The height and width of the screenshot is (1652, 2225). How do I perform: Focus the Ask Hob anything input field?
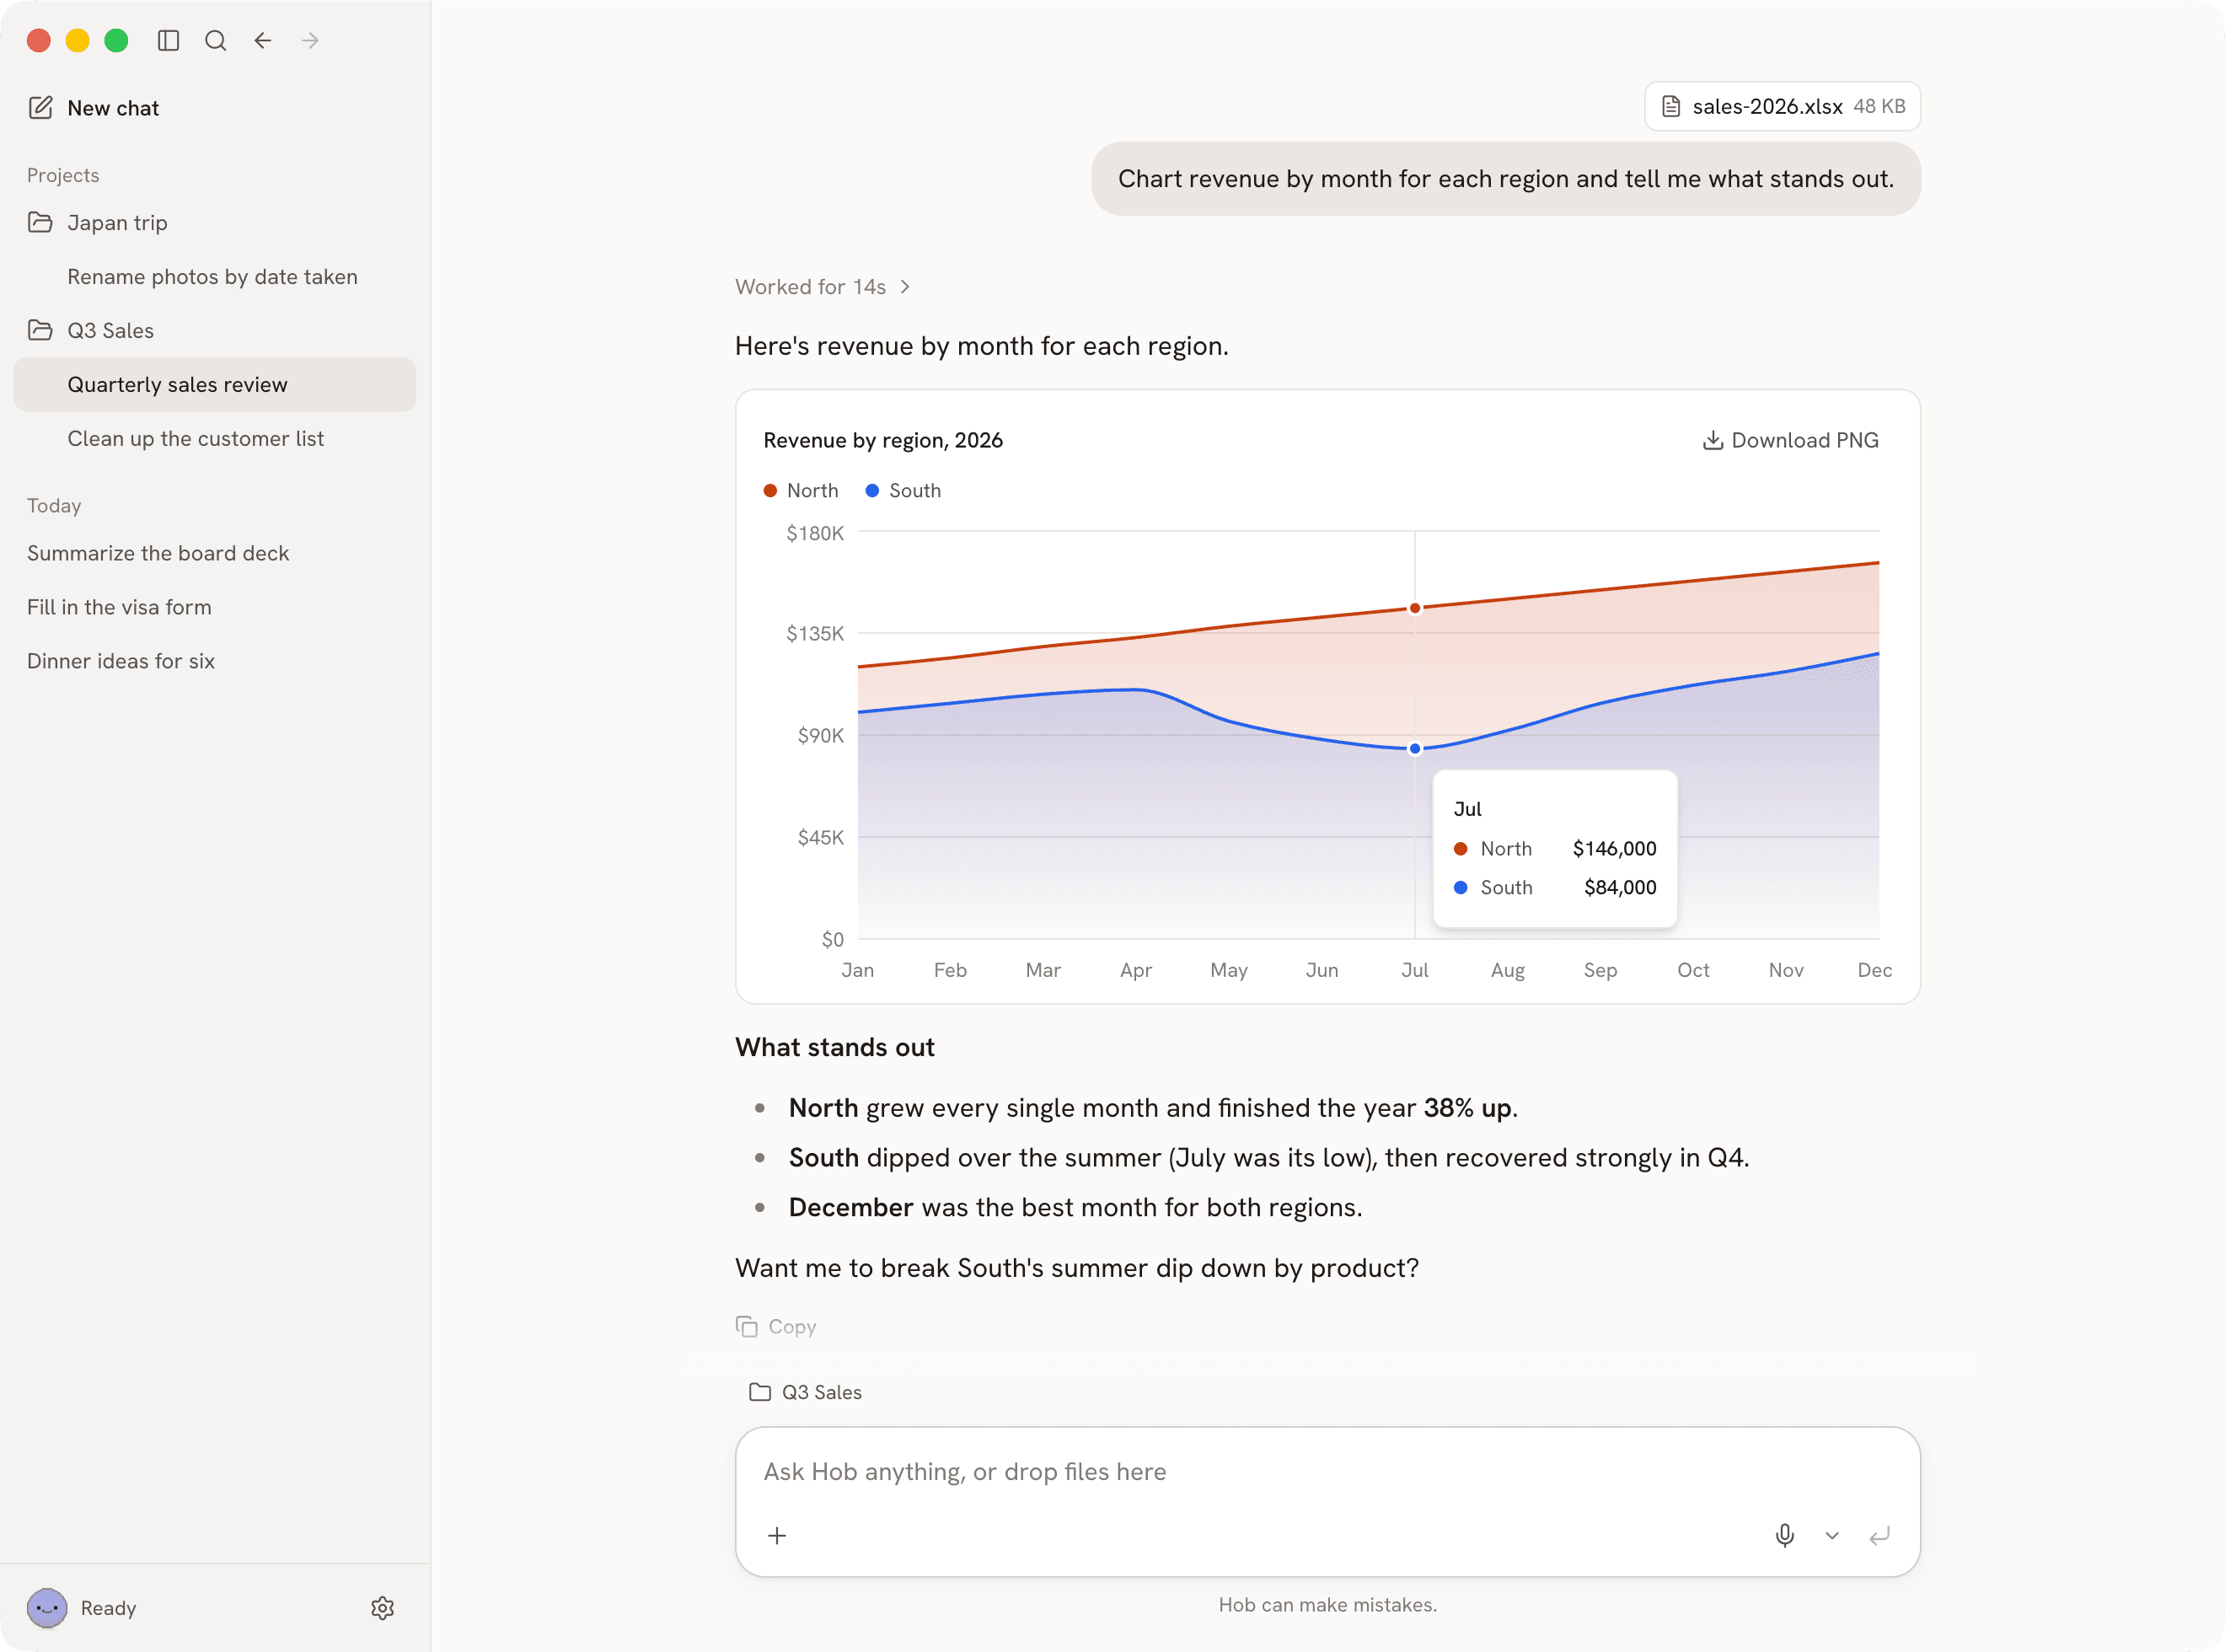click(1327, 1472)
